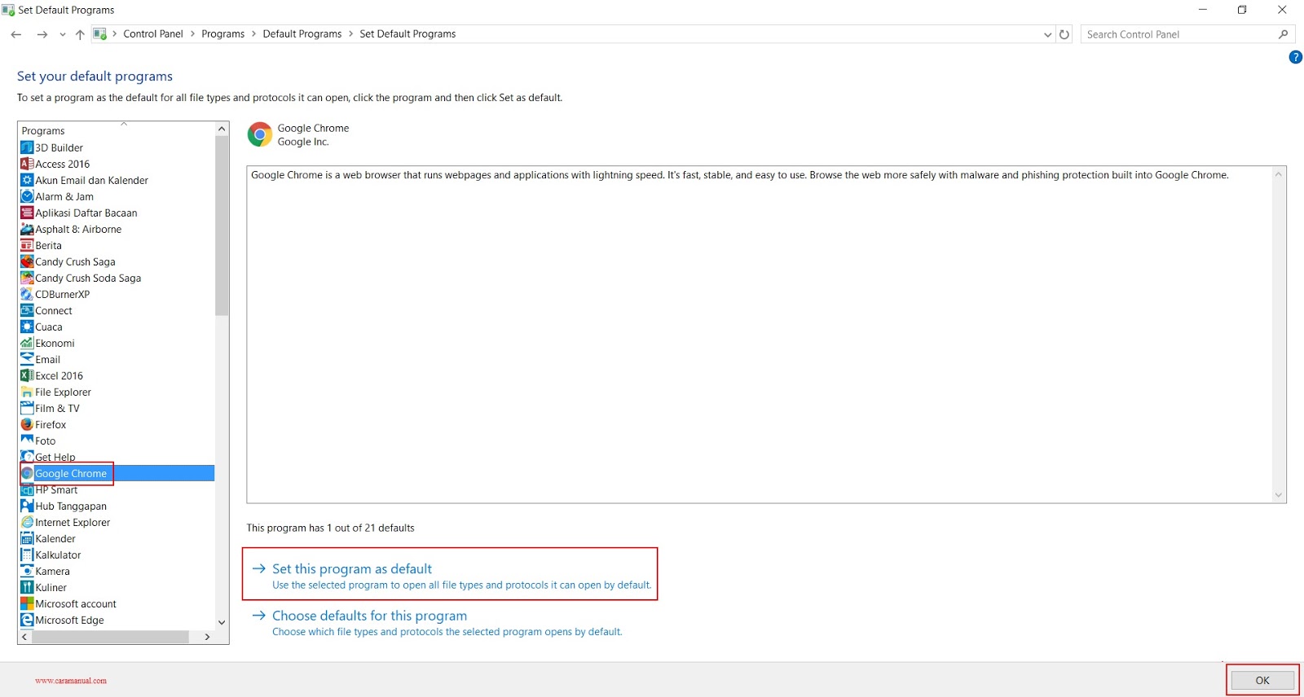This screenshot has width=1304, height=697.
Task: Click the Hub Tanggapan feedback icon
Action: click(27, 506)
